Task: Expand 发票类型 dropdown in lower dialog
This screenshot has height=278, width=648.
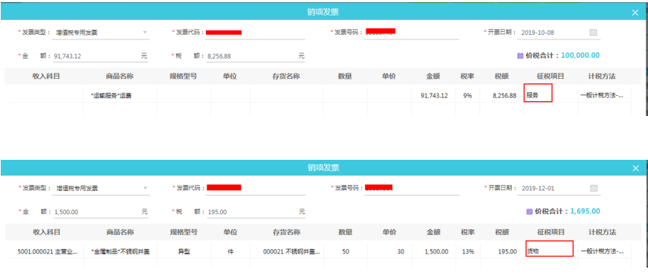Action: [145, 188]
